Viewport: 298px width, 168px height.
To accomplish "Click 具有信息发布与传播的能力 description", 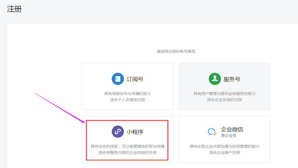I will point(127,94).
